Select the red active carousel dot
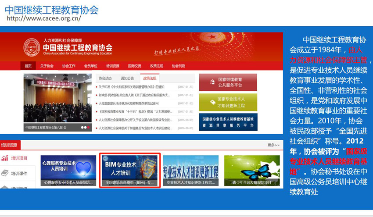Viewport: 373px width, 217px height. tap(89, 128)
